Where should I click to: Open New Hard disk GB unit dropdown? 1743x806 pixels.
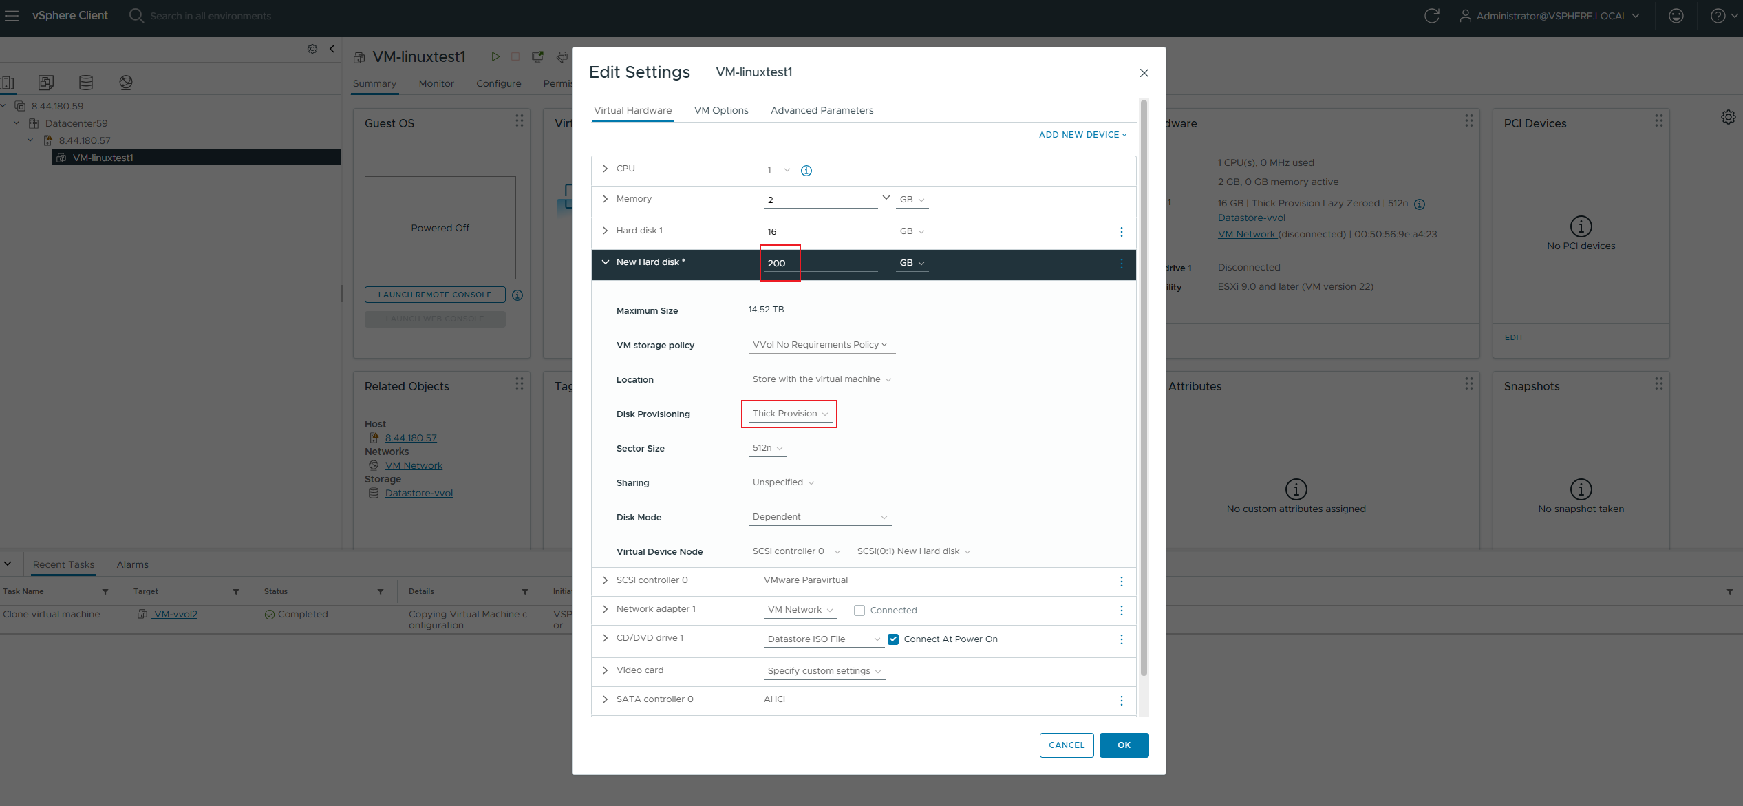(912, 263)
